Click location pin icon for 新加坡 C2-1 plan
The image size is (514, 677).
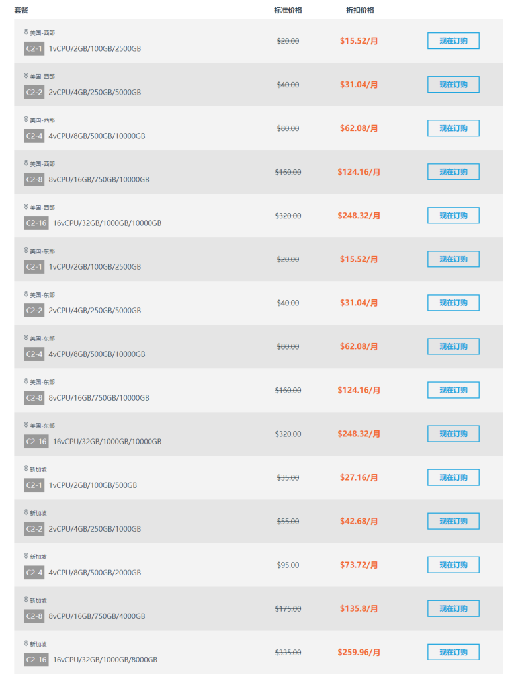click(26, 469)
